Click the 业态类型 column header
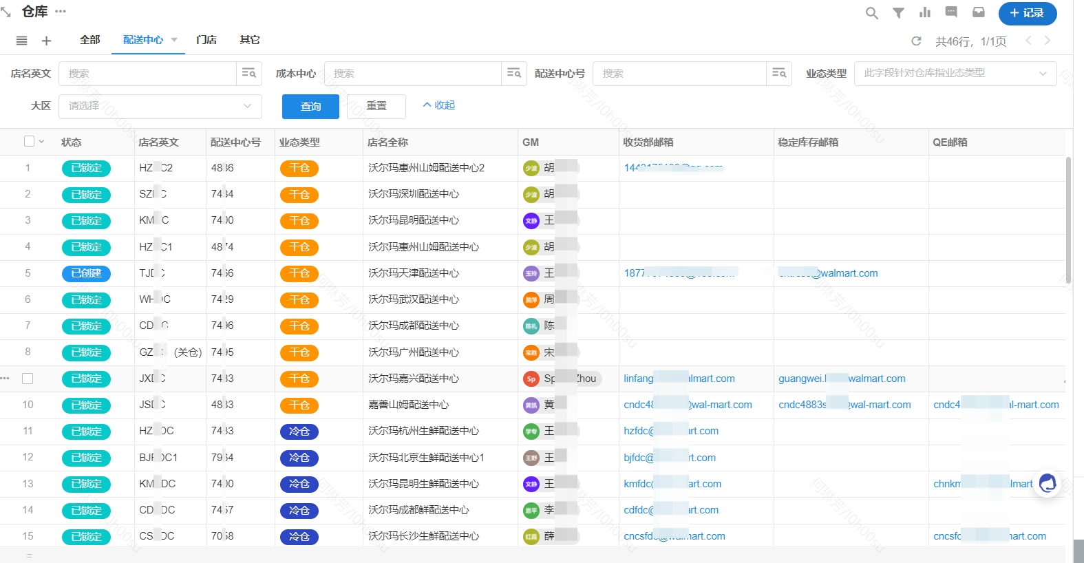The height and width of the screenshot is (563, 1084). [299, 142]
